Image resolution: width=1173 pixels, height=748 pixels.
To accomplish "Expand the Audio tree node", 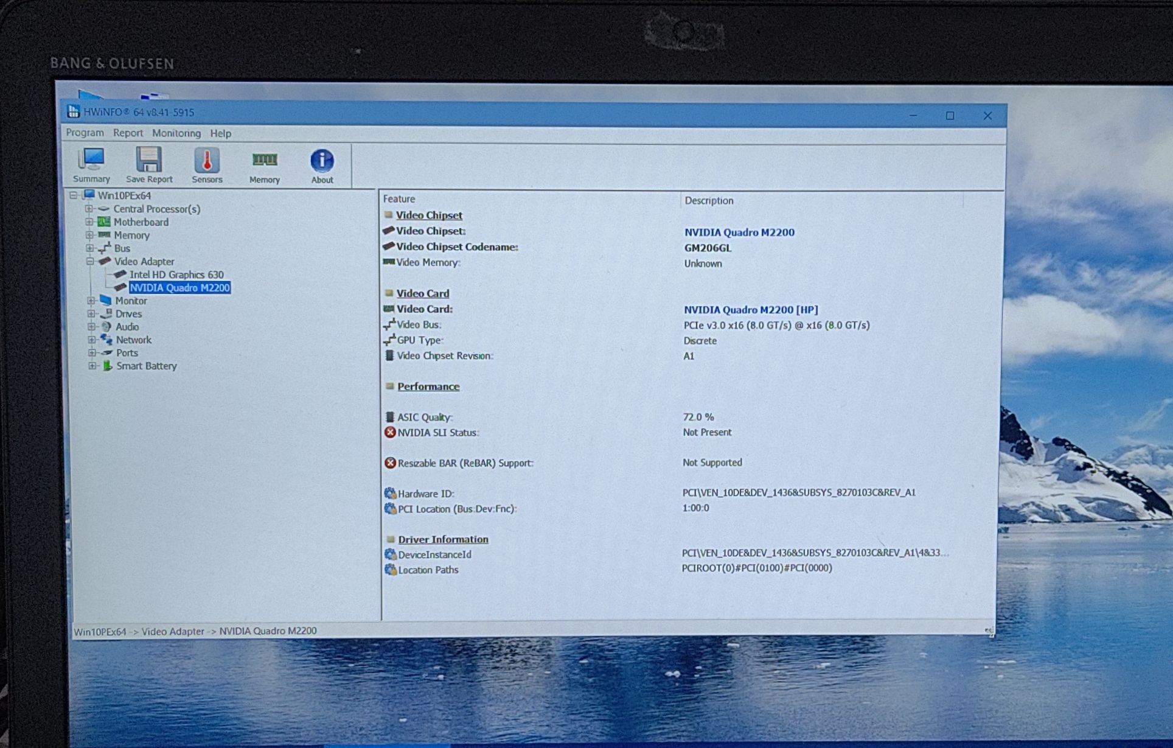I will click(x=91, y=327).
